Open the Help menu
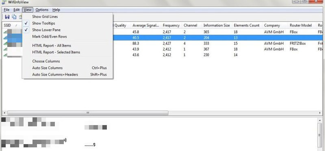 click(x=56, y=10)
